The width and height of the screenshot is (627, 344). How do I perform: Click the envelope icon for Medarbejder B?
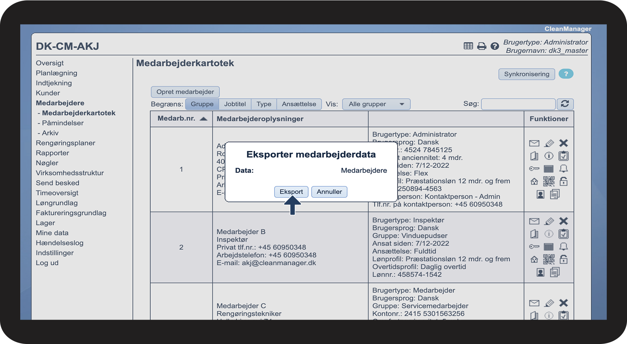point(534,221)
